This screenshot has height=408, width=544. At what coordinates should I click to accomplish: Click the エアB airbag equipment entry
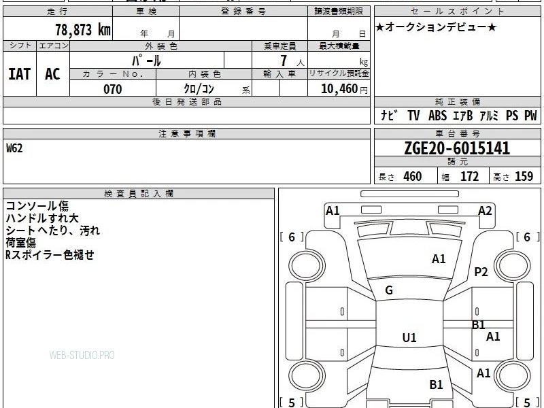pos(463,115)
